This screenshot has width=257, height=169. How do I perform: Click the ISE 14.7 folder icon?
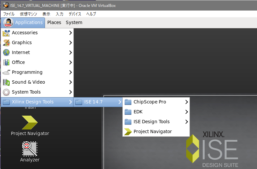tap(79, 102)
